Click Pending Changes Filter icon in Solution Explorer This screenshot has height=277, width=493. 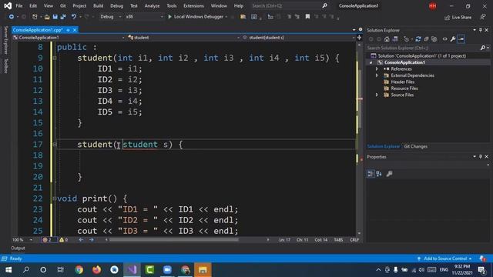point(407,39)
